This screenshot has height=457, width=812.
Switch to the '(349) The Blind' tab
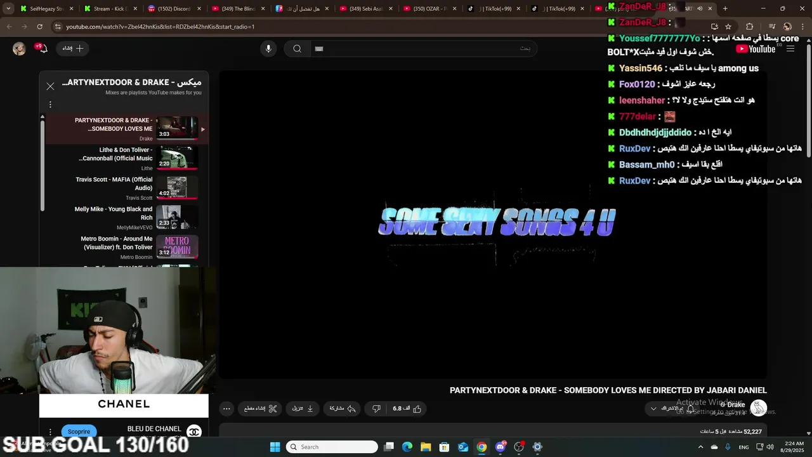pos(237,9)
